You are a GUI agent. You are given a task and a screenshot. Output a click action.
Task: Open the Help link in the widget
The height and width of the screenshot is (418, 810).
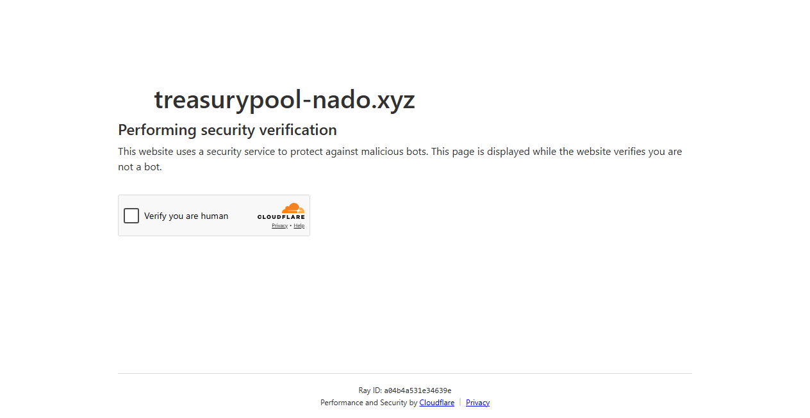299,226
